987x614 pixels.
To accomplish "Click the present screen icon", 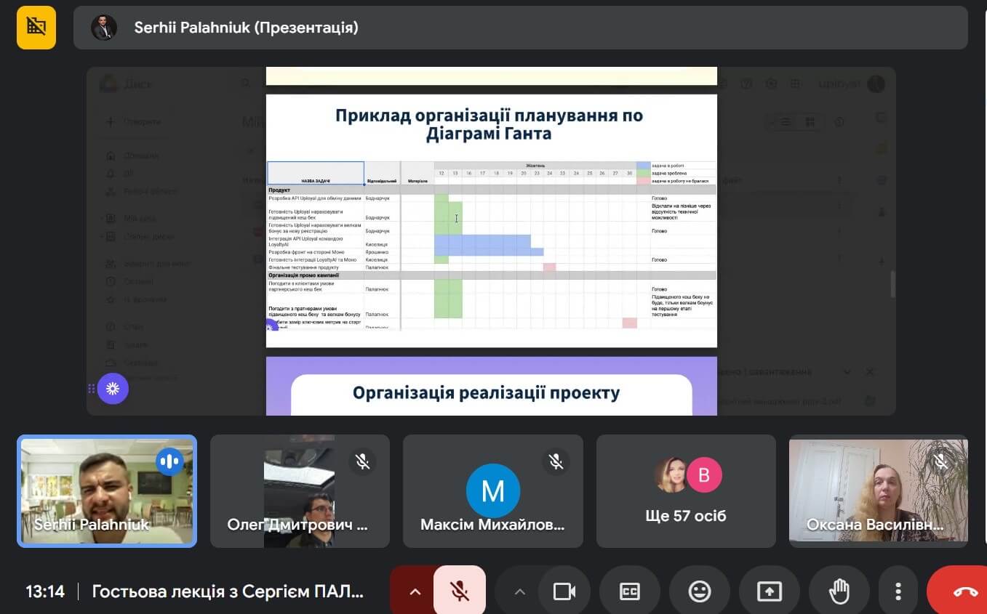I will (769, 591).
